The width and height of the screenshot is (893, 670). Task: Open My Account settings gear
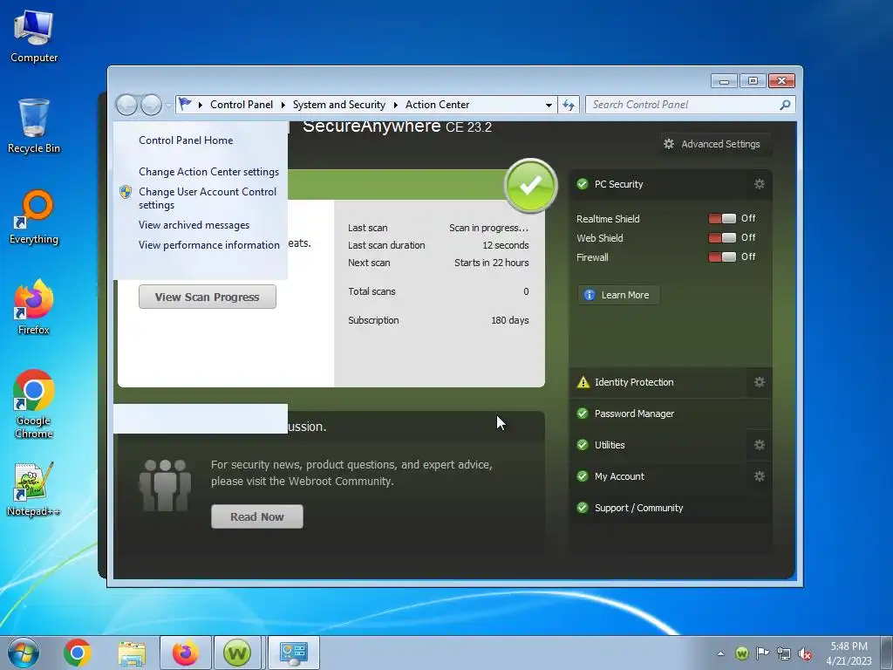(760, 476)
